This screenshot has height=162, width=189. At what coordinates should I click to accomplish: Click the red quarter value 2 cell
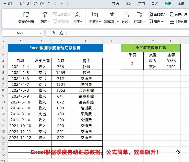(132, 64)
